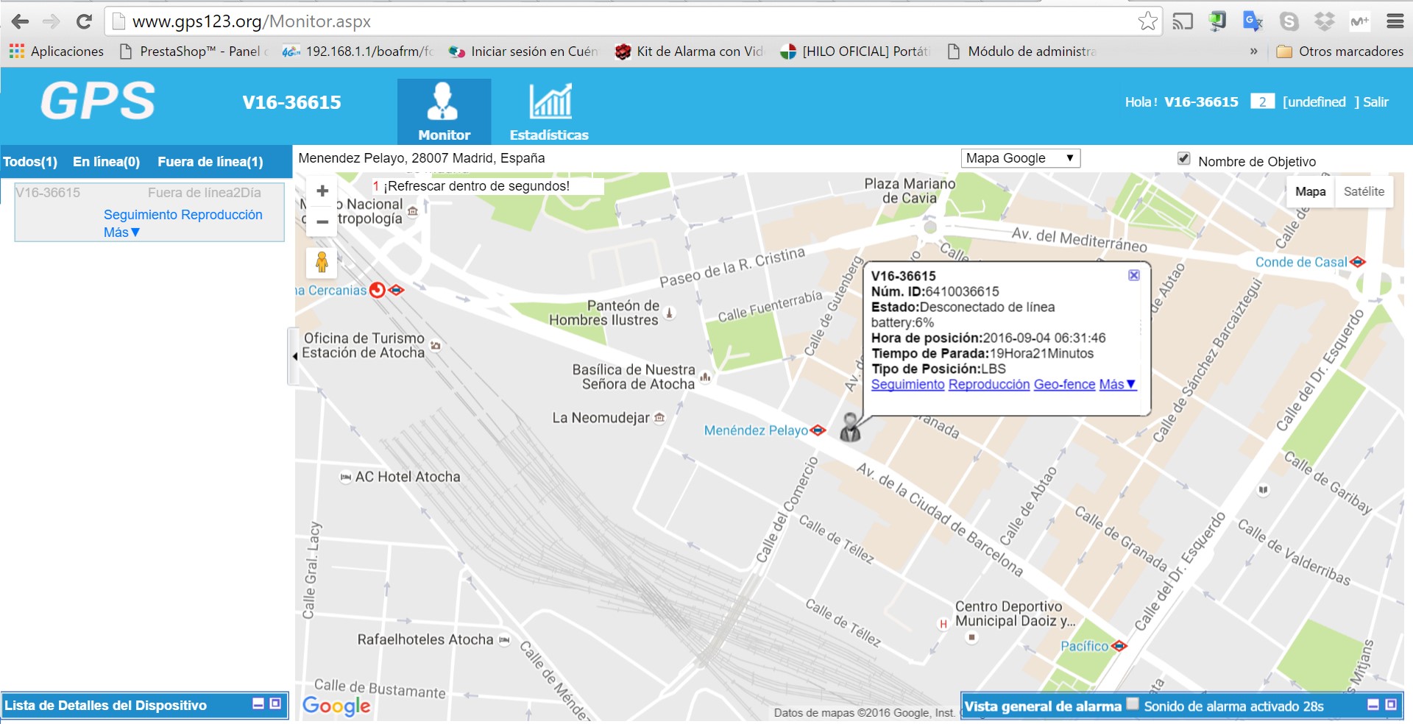Viewport: 1413px width, 724px height.
Task: Show Todos(1) device filter
Action: (x=30, y=162)
